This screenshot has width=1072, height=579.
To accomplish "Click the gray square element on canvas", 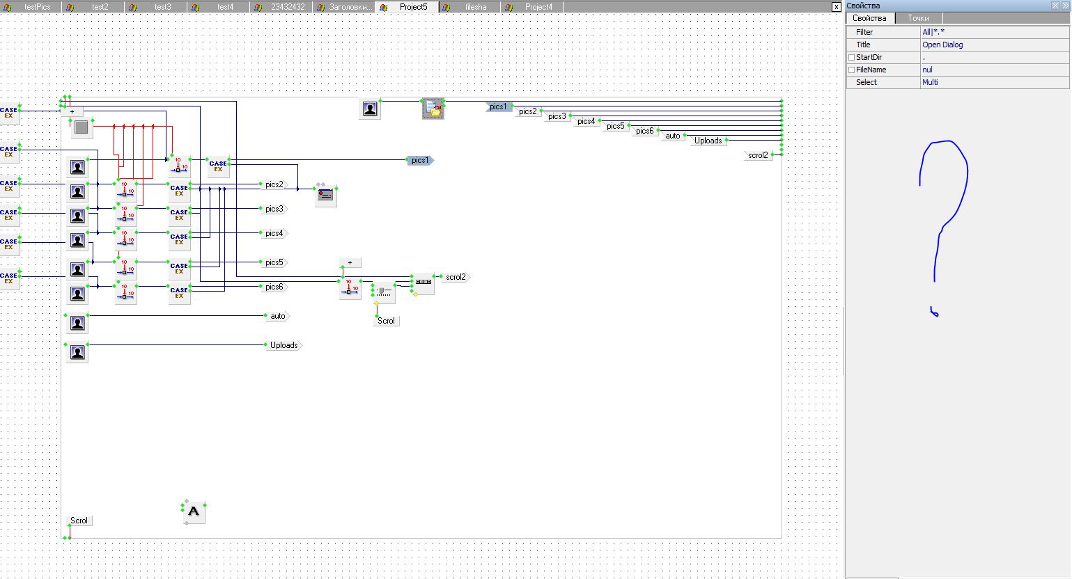I will [81, 127].
